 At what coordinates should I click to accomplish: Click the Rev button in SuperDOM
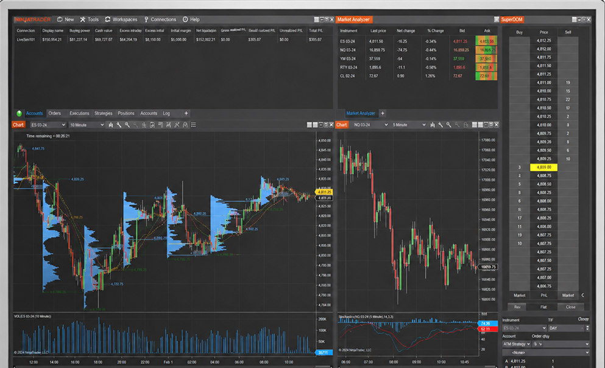(517, 307)
